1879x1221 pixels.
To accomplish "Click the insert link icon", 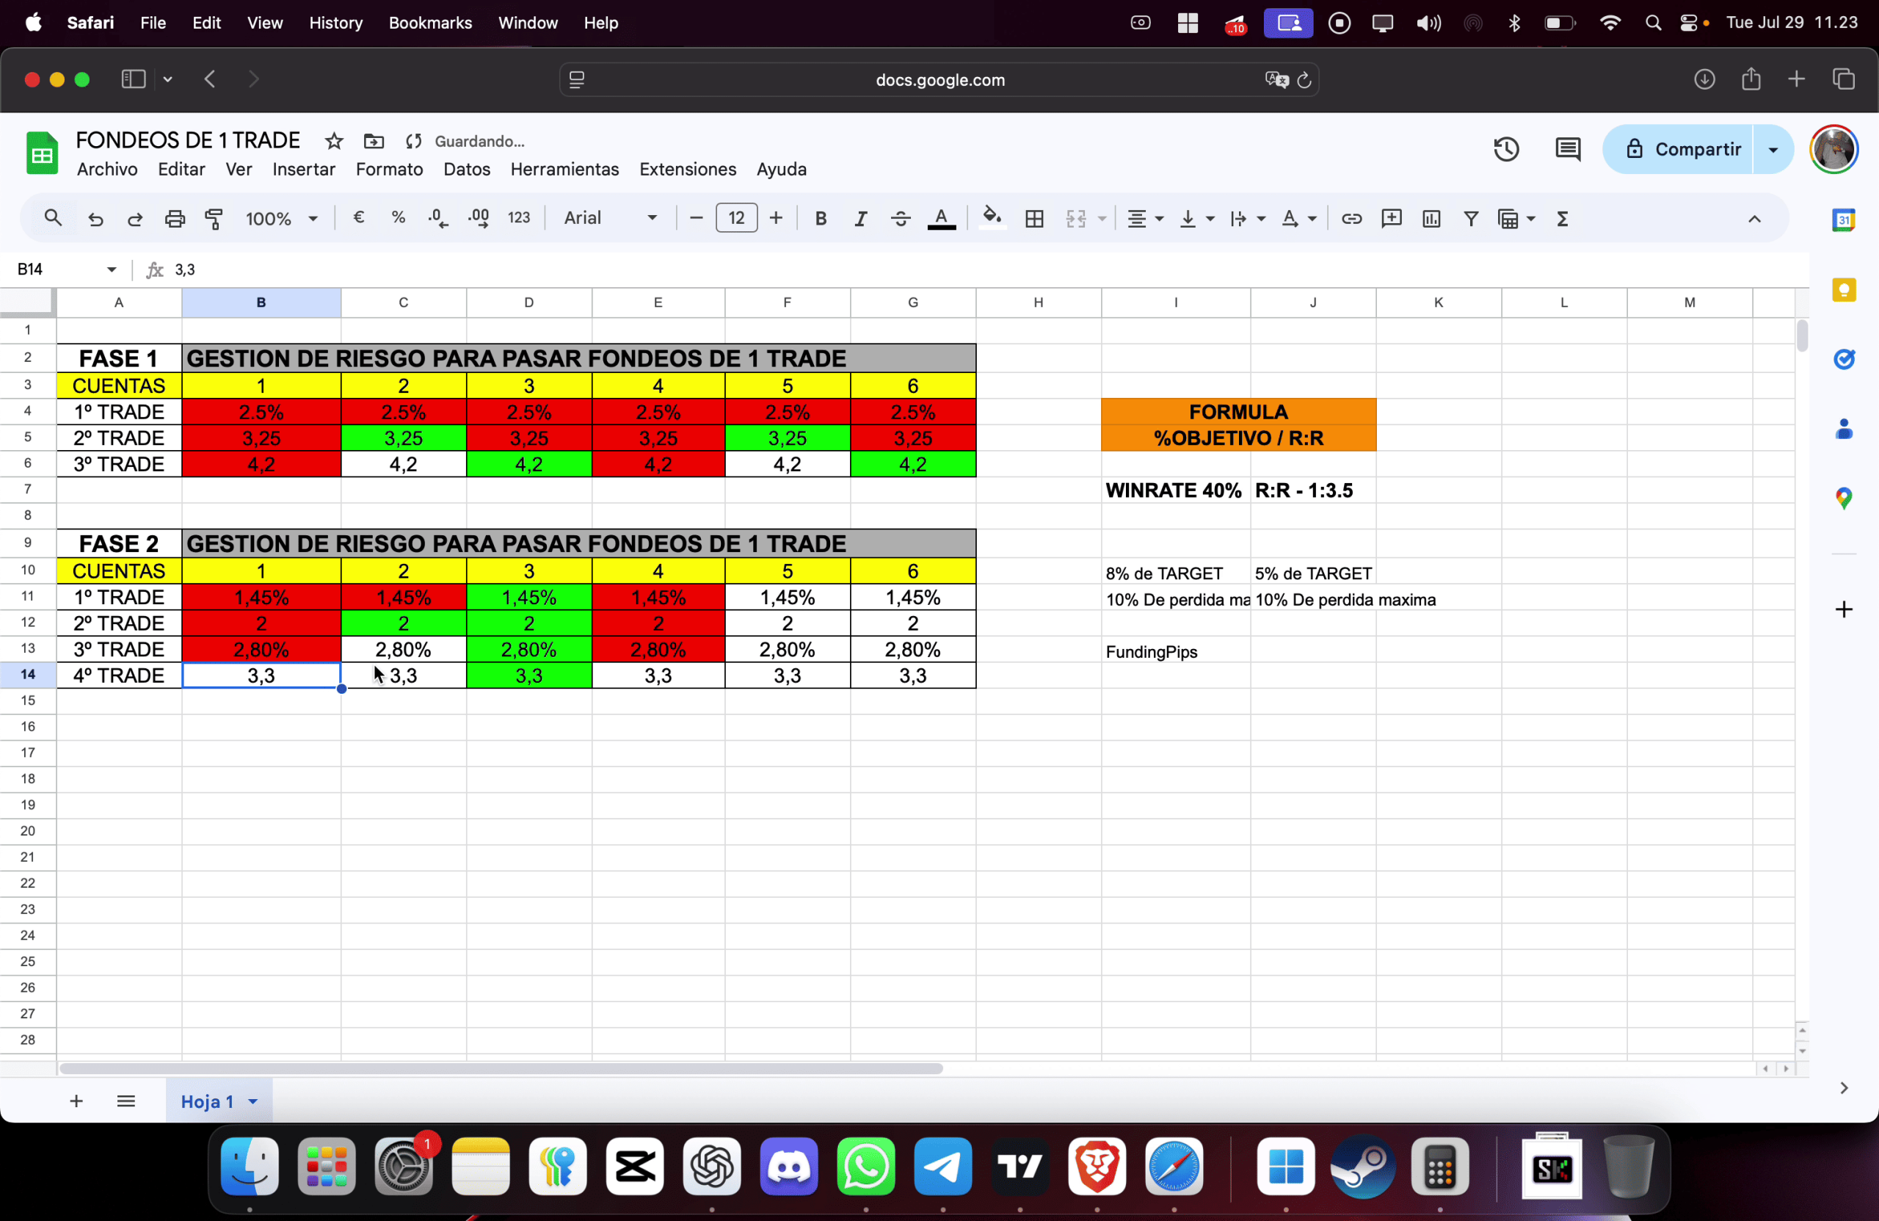I will point(1351,219).
